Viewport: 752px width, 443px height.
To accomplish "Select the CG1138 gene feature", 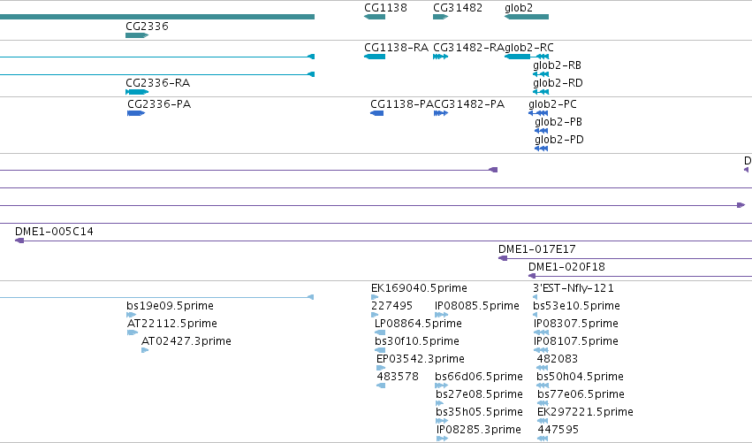I will (x=375, y=17).
